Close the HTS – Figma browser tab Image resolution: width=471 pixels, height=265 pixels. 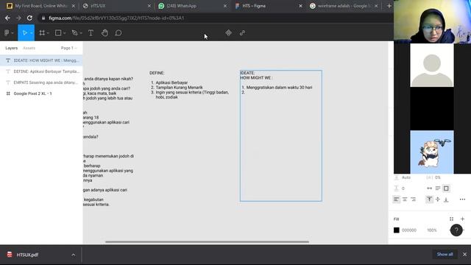(300, 6)
